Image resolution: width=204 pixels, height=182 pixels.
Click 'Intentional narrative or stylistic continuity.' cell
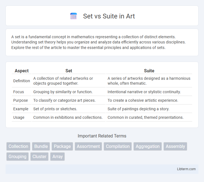pyautogui.click(x=149, y=92)
